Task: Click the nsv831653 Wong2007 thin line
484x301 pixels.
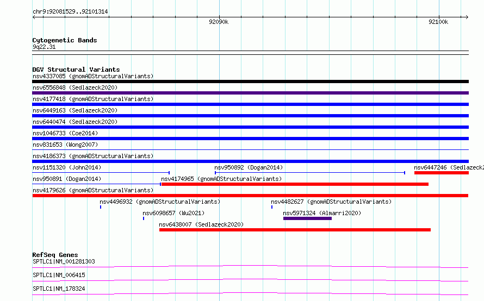Action: pos(250,149)
